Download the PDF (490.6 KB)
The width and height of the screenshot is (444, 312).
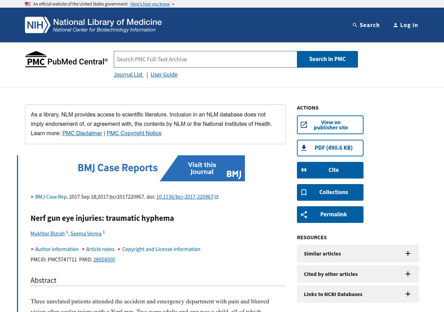click(330, 148)
